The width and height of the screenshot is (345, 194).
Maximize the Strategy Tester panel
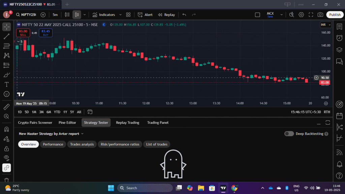click(x=327, y=123)
